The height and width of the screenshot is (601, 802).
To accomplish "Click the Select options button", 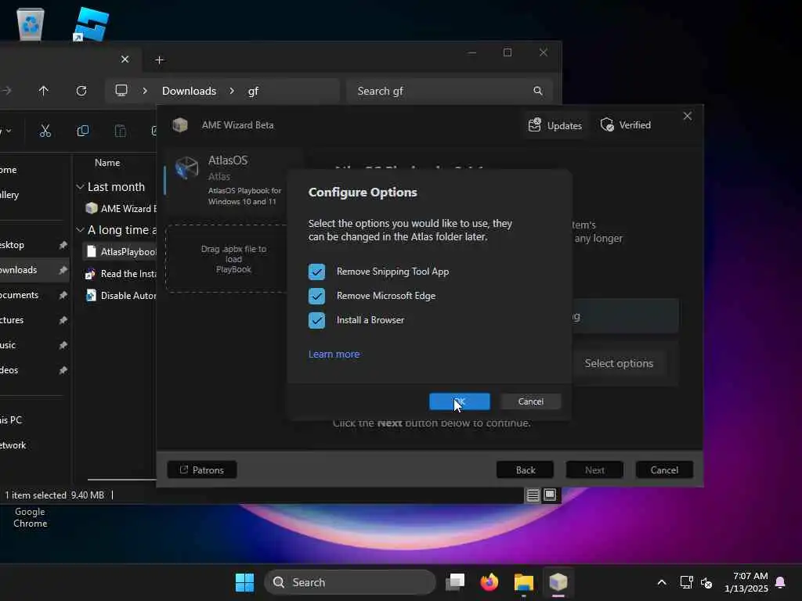I will coord(619,363).
